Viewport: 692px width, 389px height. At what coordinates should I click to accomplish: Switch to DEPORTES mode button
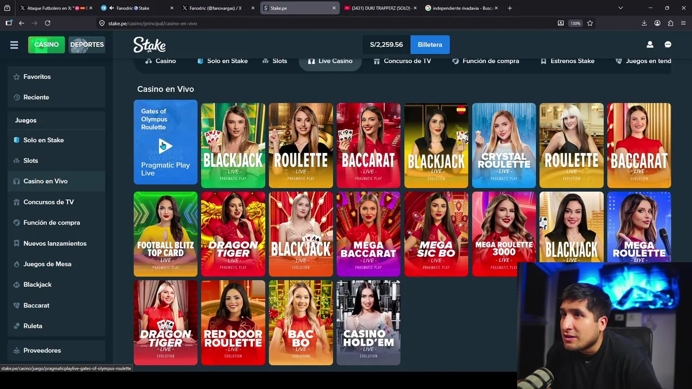pos(86,45)
